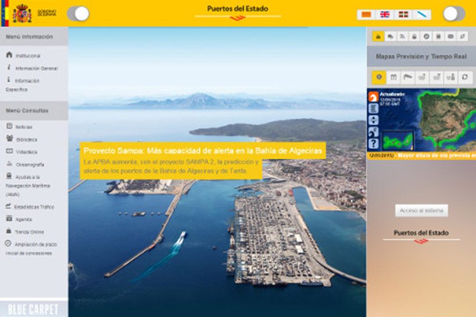Open the RSS feed icon
Viewport: 476px width, 317px height.
click(x=402, y=36)
